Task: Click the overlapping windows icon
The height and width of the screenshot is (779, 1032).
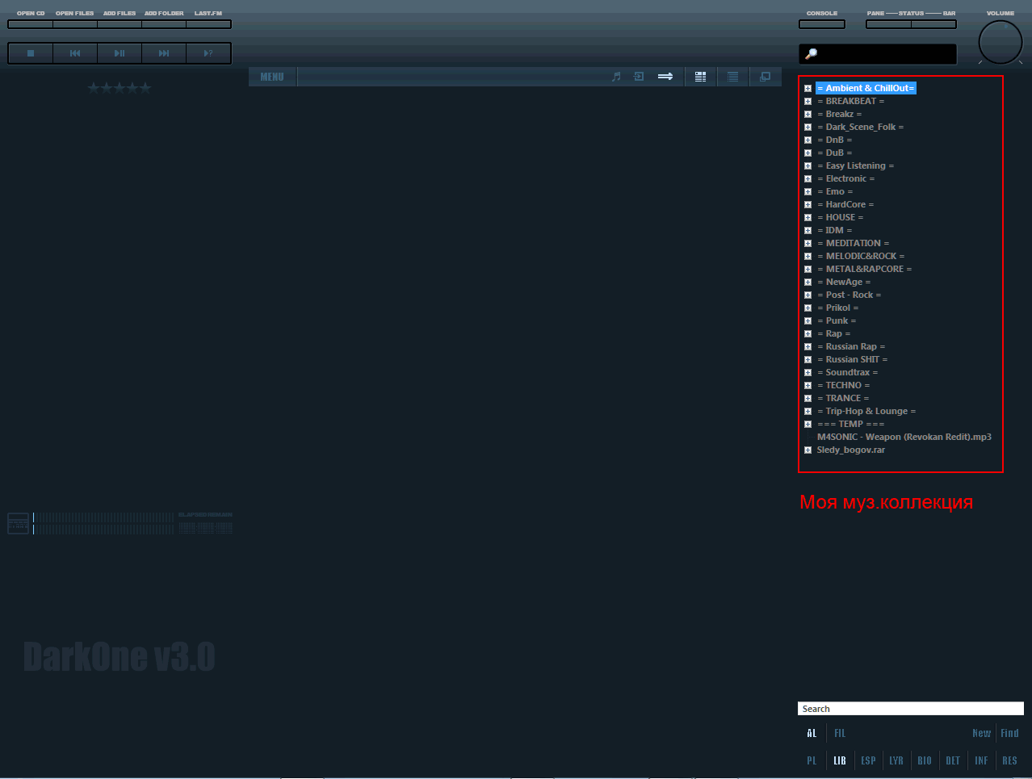Action: [x=765, y=77]
